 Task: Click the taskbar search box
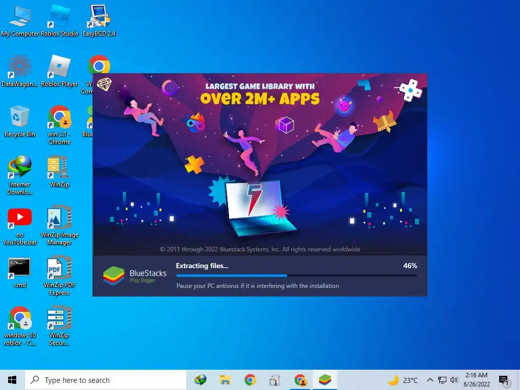(x=106, y=380)
